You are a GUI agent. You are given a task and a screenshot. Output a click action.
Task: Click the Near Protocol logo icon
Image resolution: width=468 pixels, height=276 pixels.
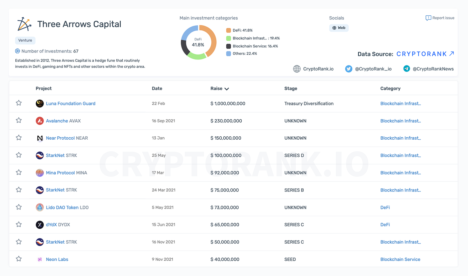[x=40, y=138]
